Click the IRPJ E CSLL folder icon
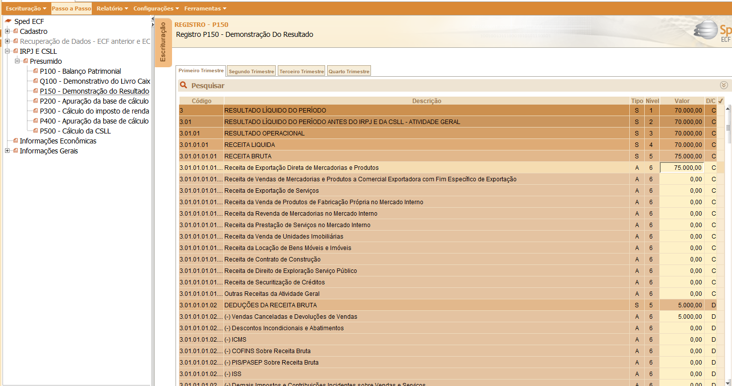The image size is (732, 386). [15, 51]
